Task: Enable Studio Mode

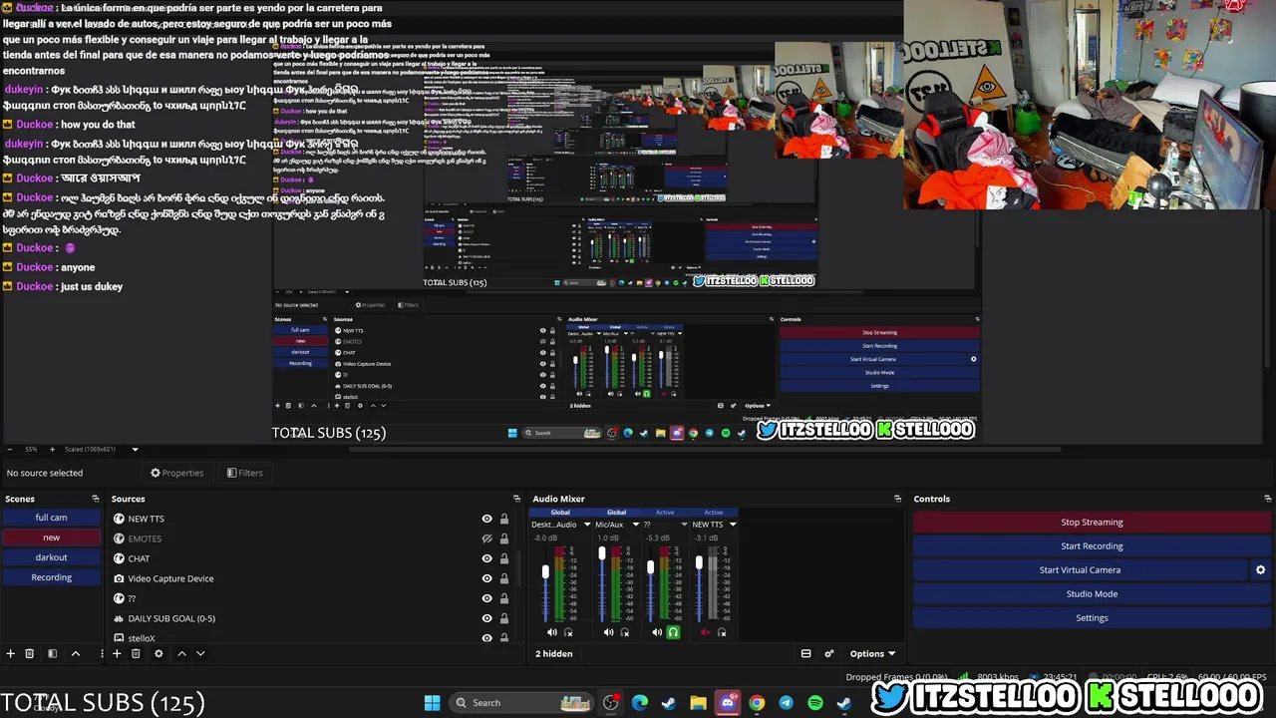Action: 1092,594
